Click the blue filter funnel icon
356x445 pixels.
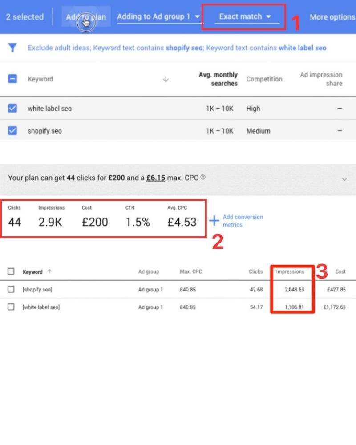click(12, 48)
